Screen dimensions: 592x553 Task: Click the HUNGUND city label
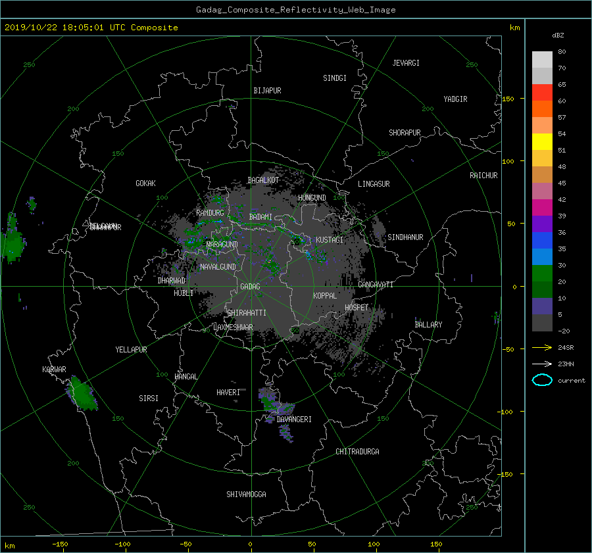point(312,198)
